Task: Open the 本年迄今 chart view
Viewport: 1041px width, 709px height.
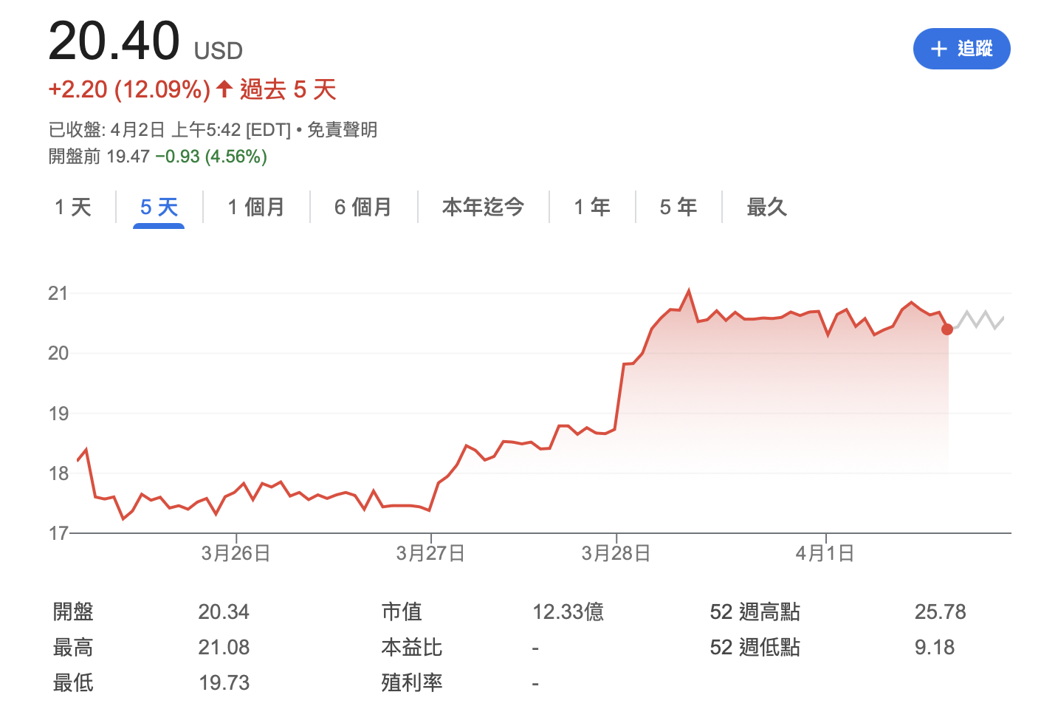Action: tap(483, 207)
